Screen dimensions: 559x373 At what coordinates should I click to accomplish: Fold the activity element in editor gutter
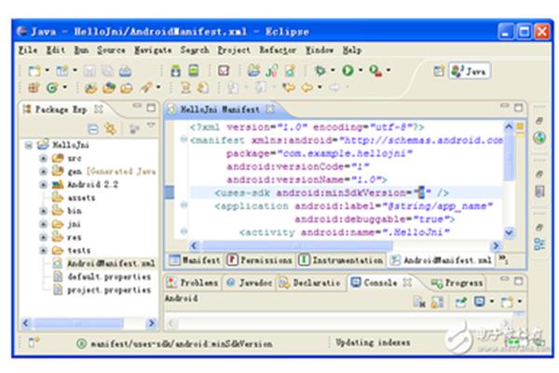(x=184, y=231)
